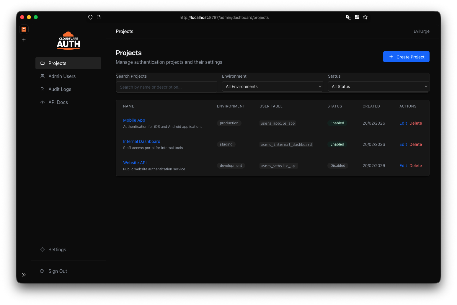Open the Status filter dropdown
This screenshot has width=457, height=305.
pyautogui.click(x=378, y=87)
